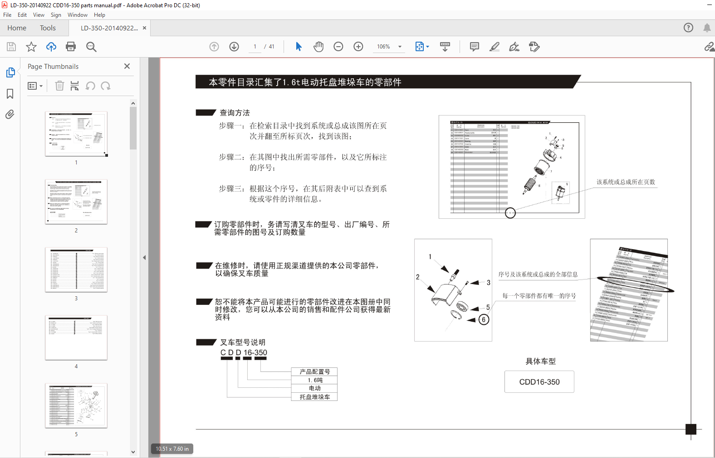Open the zoom level dropdown arrow
The image size is (715, 458).
[x=400, y=47]
